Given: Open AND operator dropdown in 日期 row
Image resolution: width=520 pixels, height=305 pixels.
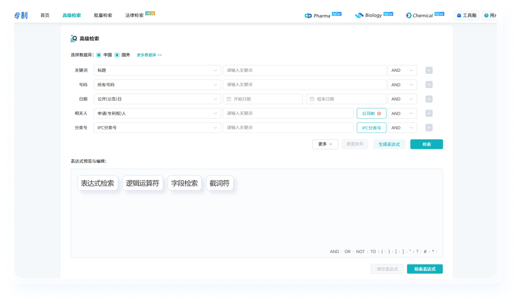Looking at the screenshot, I should click(x=402, y=99).
